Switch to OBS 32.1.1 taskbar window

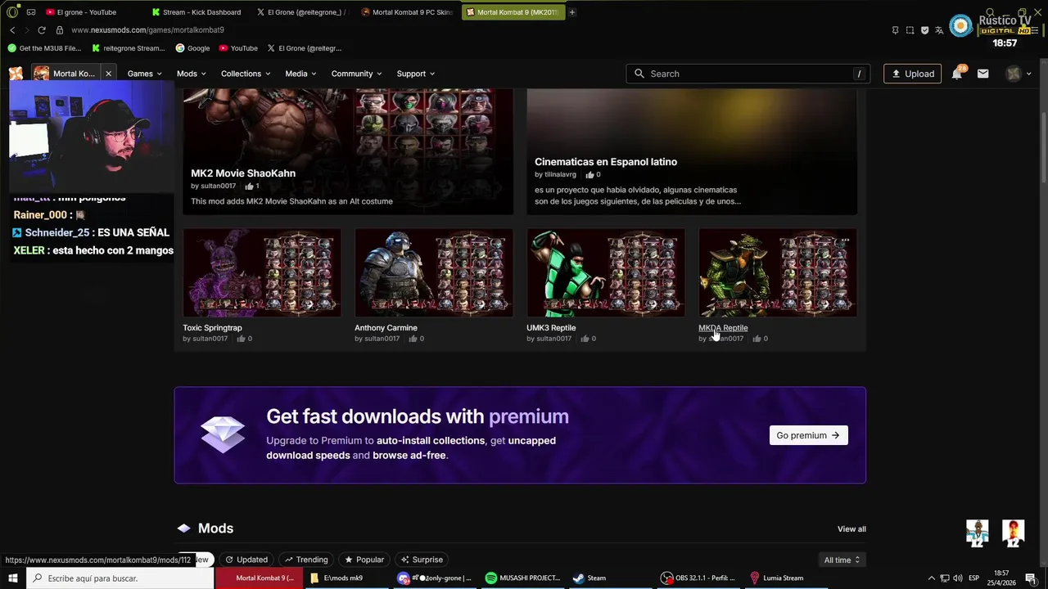point(698,578)
